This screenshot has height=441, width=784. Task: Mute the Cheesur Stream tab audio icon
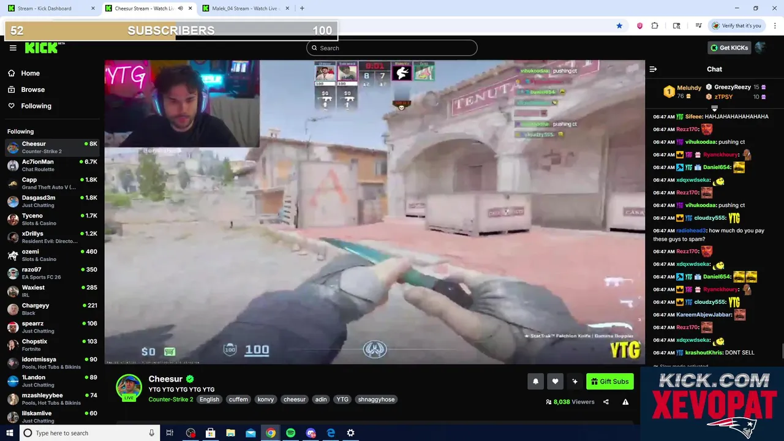tap(180, 9)
